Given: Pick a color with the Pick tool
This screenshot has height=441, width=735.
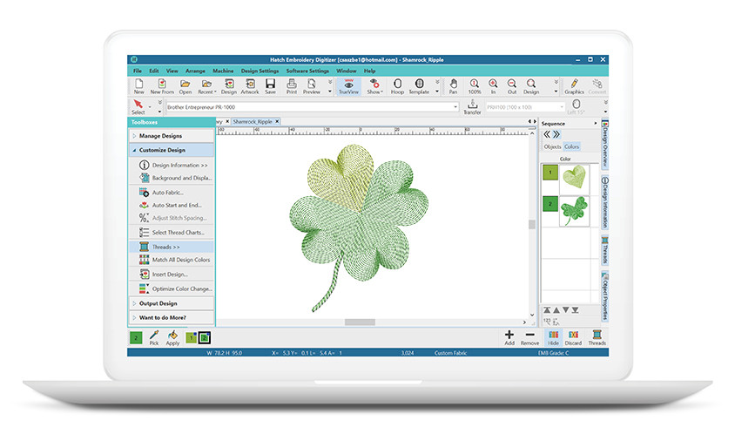Looking at the screenshot, I should (154, 337).
